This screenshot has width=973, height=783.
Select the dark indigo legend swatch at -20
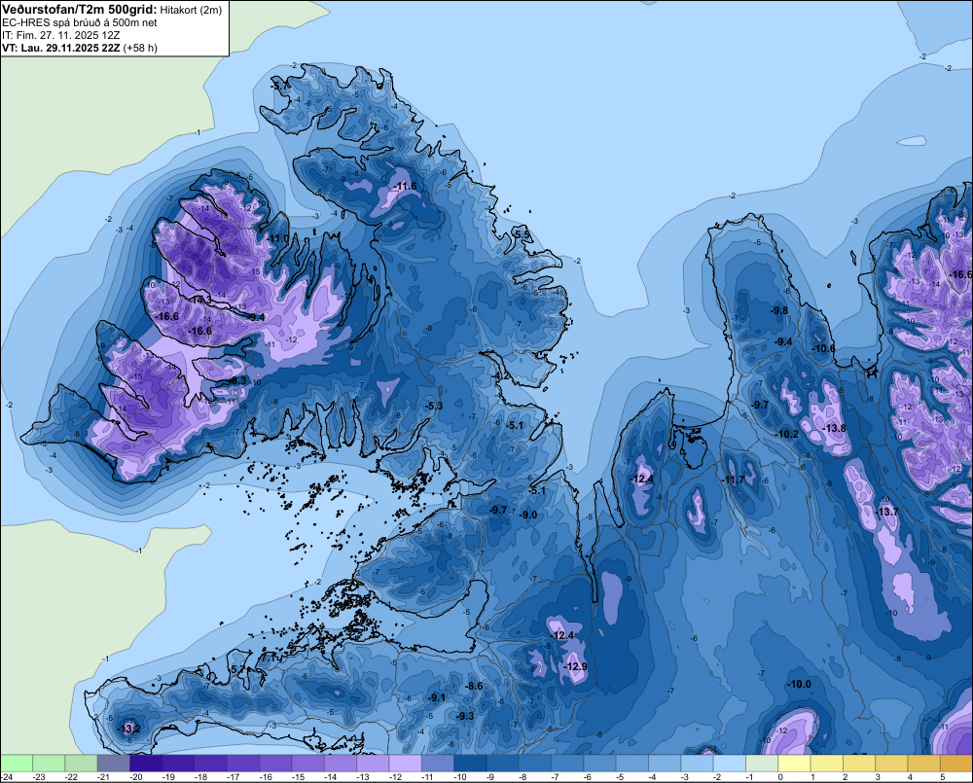146,764
